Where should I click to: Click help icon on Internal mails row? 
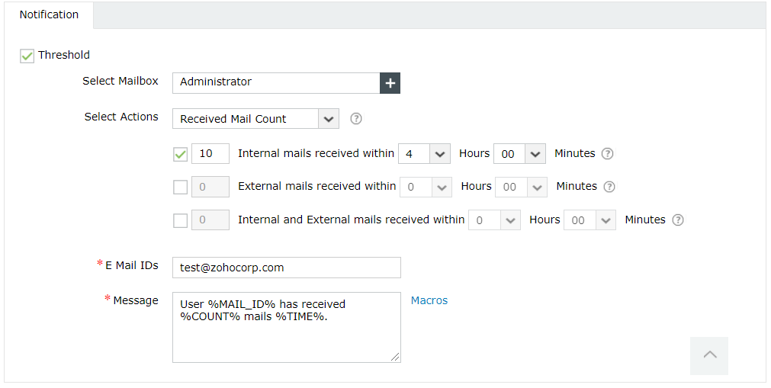pos(607,154)
